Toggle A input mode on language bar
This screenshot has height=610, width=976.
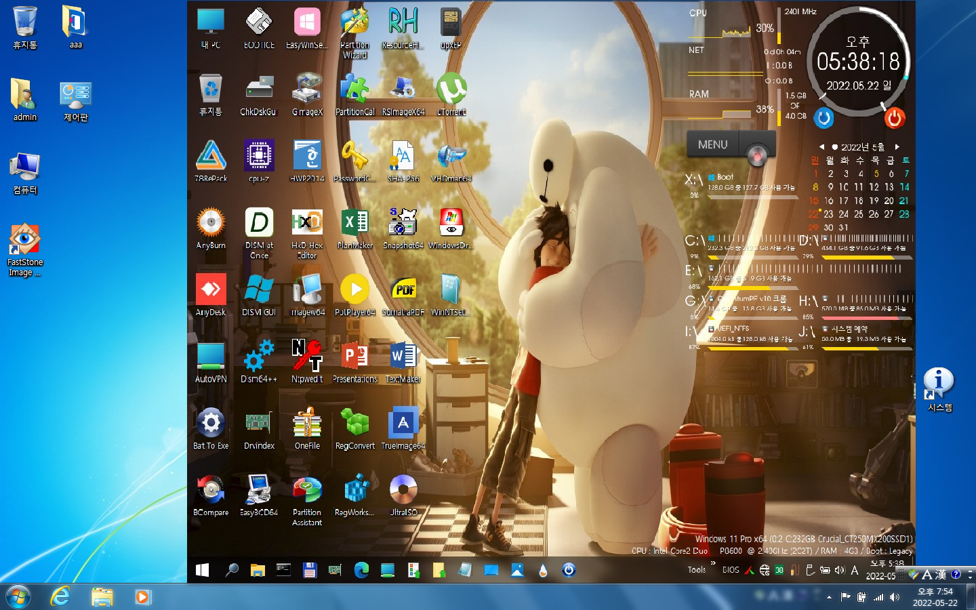coord(927,574)
